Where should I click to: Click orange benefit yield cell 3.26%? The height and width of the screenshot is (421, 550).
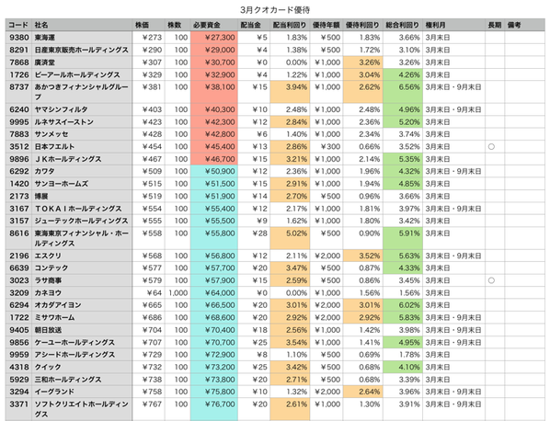click(x=363, y=63)
